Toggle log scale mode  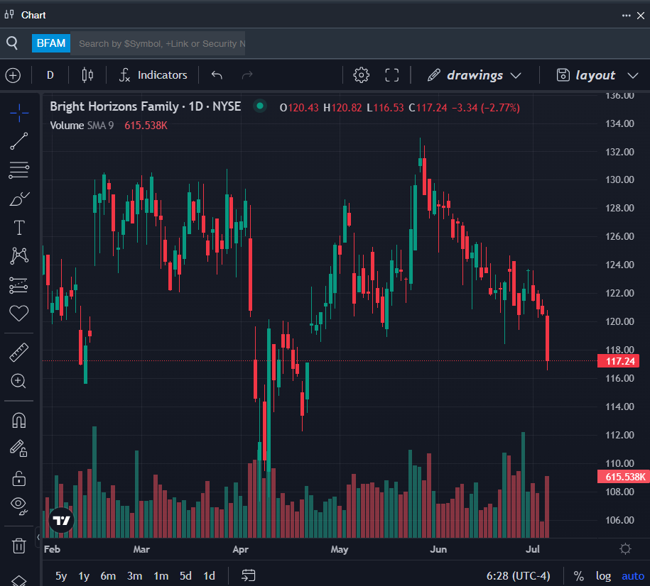click(x=603, y=575)
